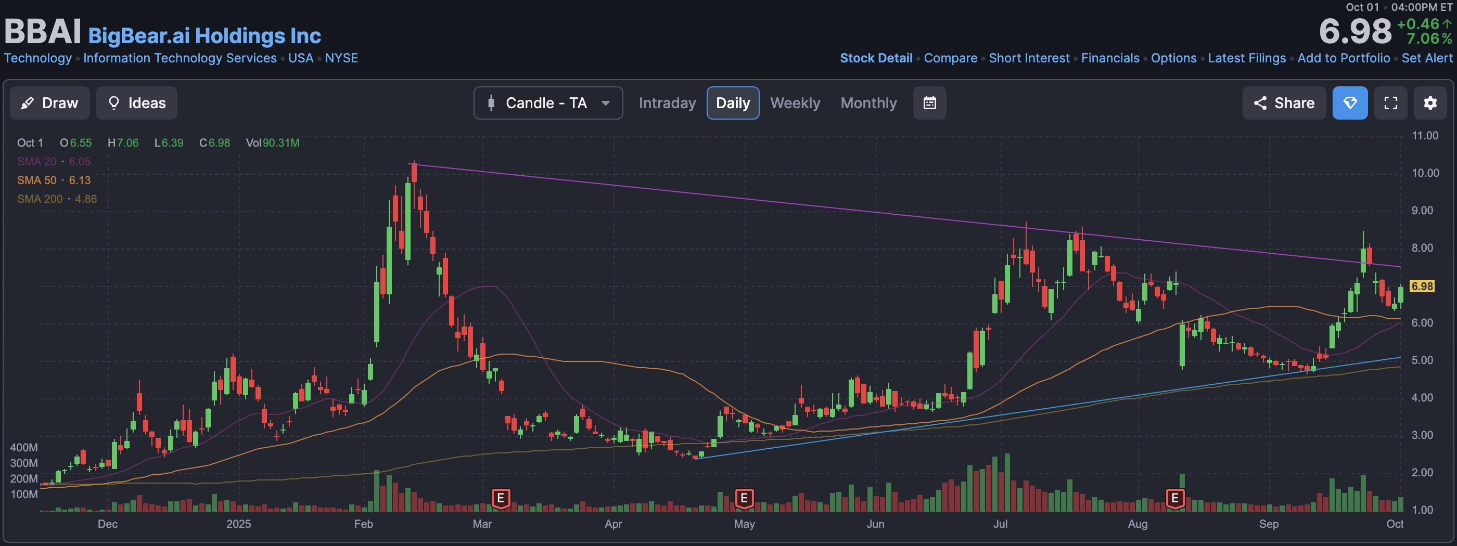Click Information Technology Services industry link
Image resolution: width=1457 pixels, height=546 pixels.
coord(180,58)
